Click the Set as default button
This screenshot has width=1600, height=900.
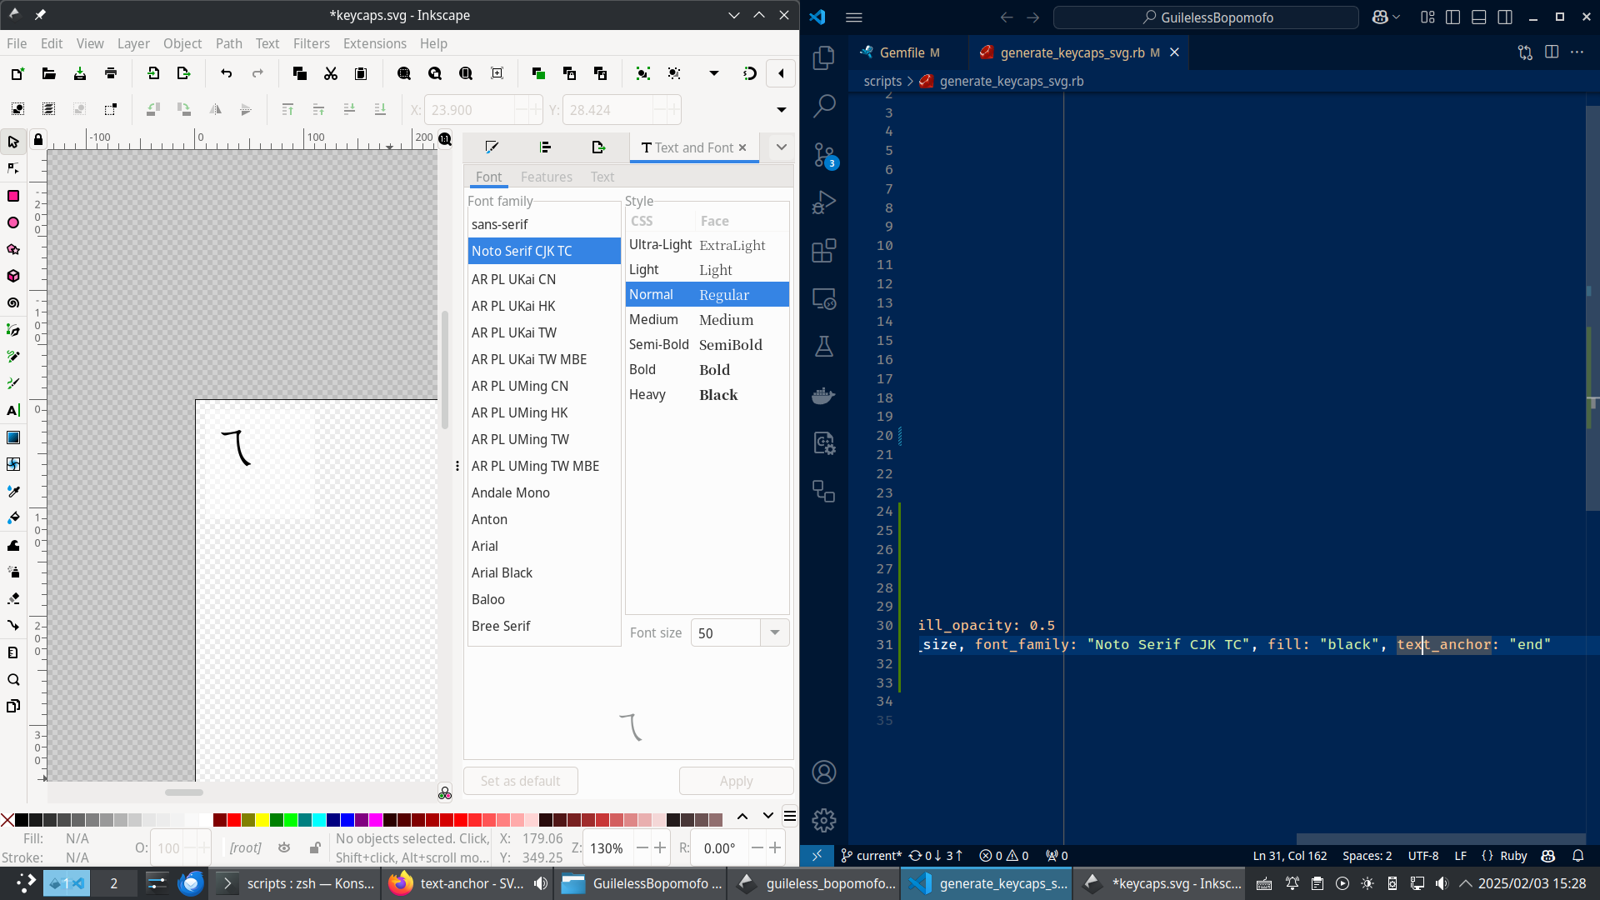tap(520, 781)
